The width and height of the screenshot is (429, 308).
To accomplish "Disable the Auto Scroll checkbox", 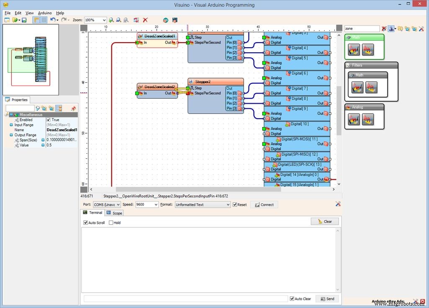I will (86, 223).
